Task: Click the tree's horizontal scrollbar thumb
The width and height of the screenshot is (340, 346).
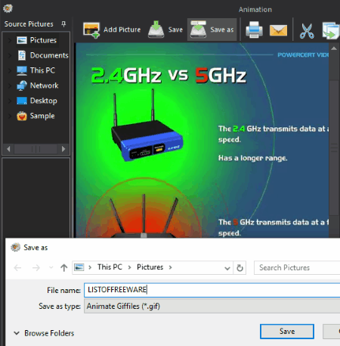Action: pyautogui.click(x=36, y=149)
